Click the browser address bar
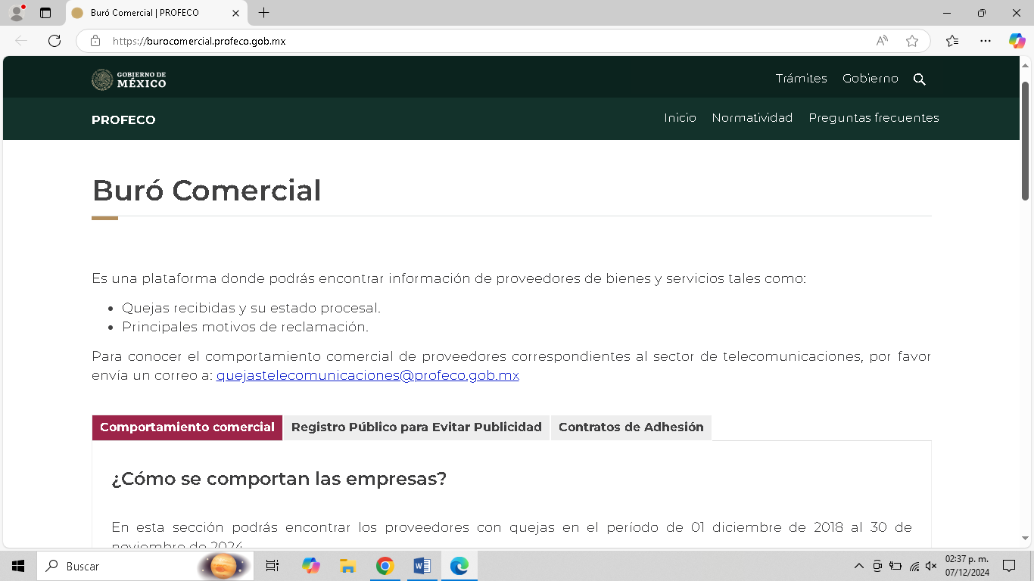The width and height of the screenshot is (1034, 581). (484, 41)
